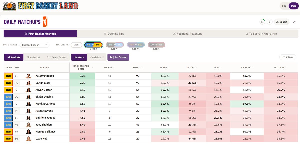The height and width of the screenshot is (144, 300).
Task: Click Kelsey Mitchell's player avatar
Action: [x=29, y=76]
